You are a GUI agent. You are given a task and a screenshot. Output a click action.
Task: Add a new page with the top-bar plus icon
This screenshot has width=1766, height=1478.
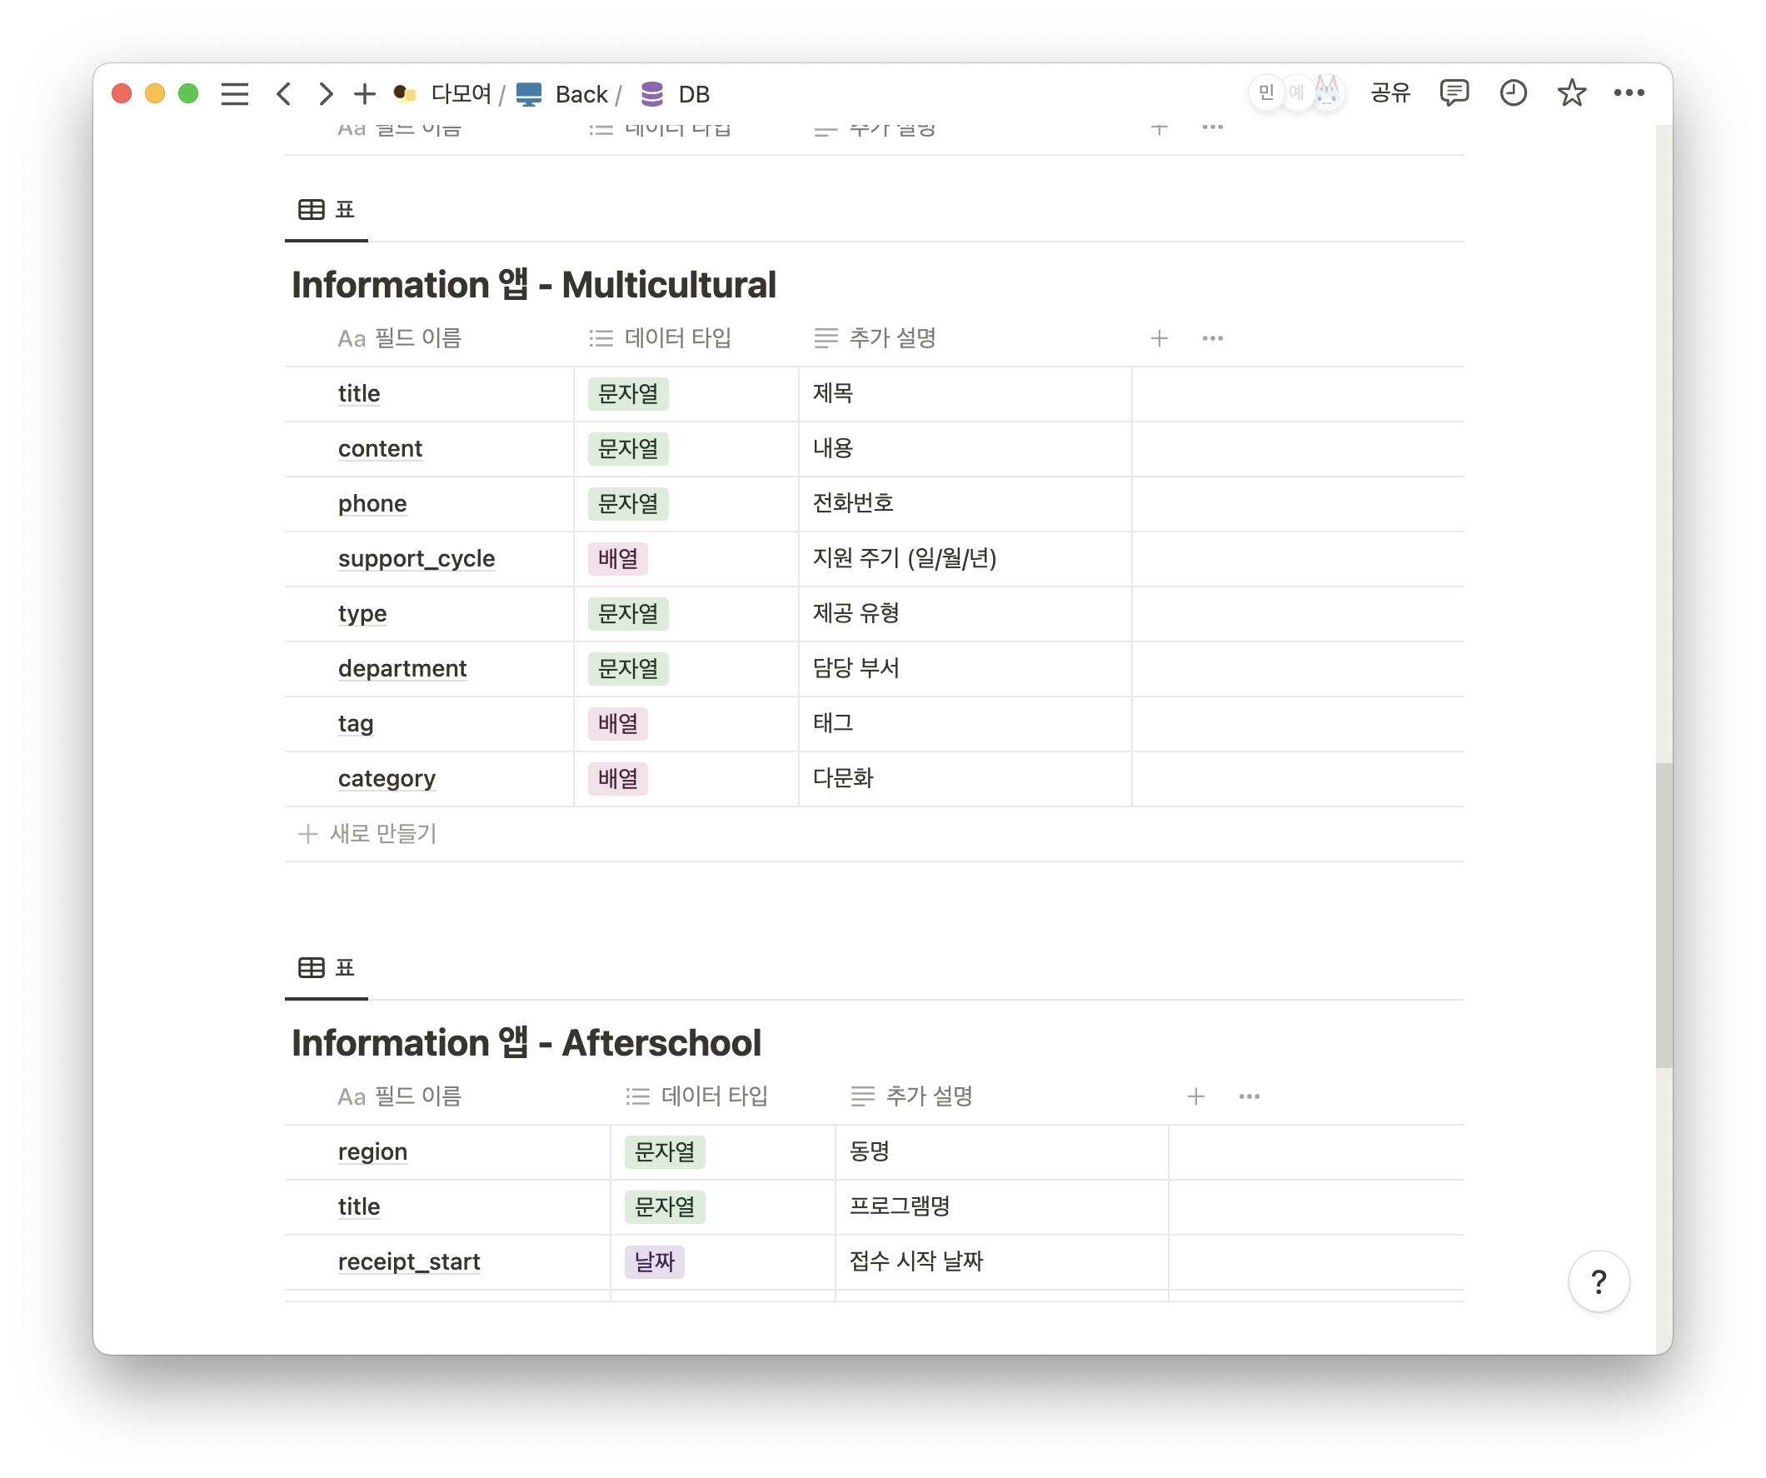coord(364,93)
